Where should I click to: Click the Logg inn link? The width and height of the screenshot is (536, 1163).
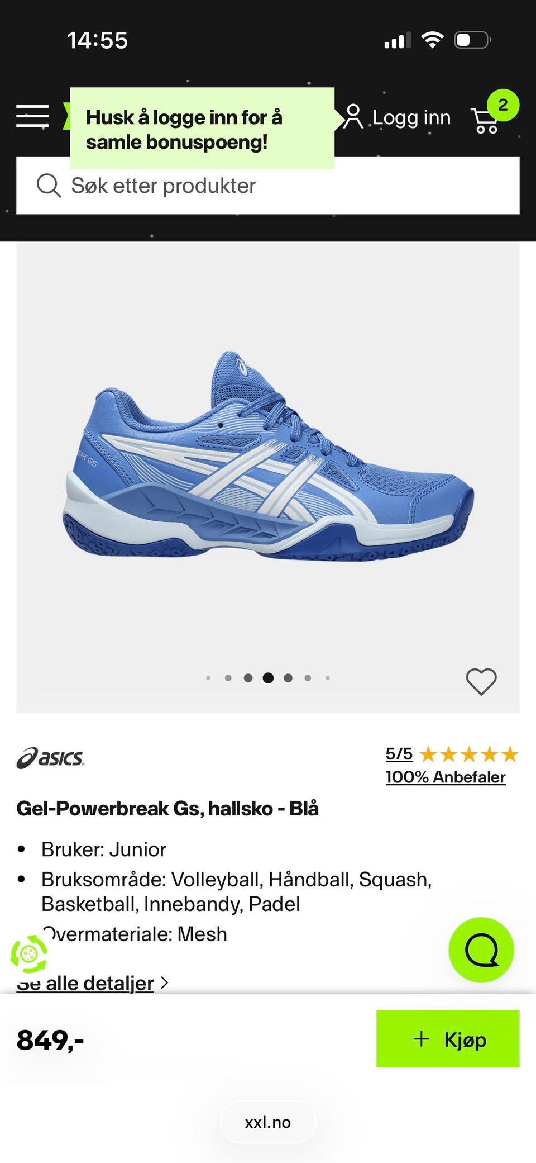pos(411,117)
